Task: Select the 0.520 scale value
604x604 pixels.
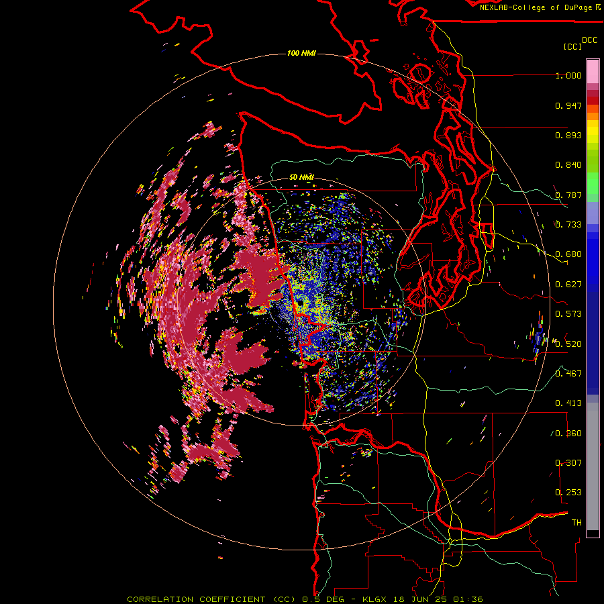Action: coord(568,344)
